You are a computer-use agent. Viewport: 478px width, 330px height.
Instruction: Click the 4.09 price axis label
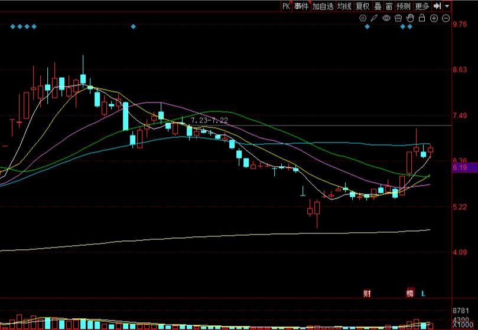(460, 252)
